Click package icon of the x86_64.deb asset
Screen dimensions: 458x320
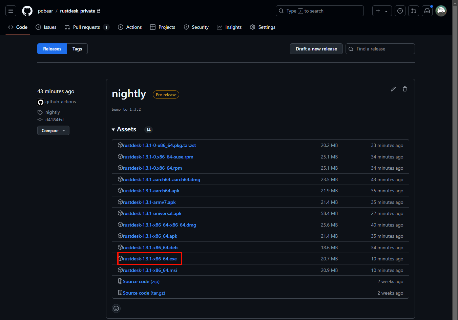(120, 247)
